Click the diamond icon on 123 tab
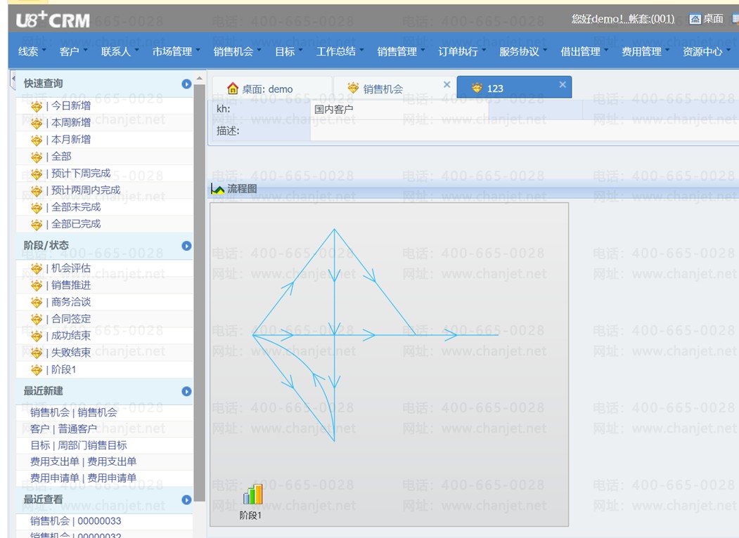Screen dimensions: 739x538 pyautogui.click(x=477, y=88)
